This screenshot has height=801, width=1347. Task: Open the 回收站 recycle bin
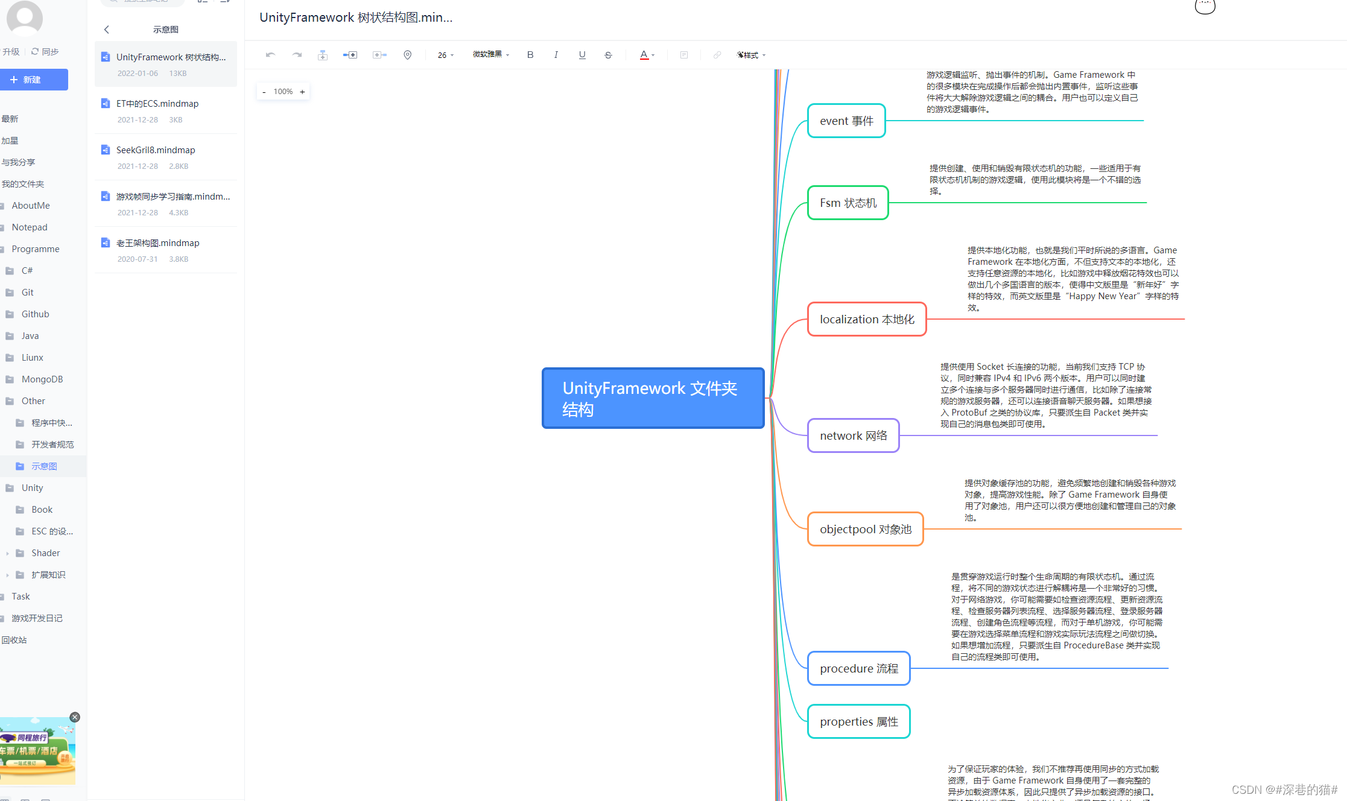coord(14,640)
